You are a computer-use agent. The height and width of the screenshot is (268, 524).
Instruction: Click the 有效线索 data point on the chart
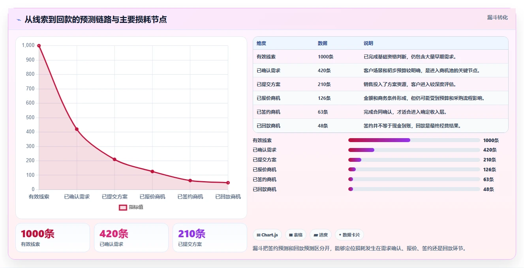click(39, 46)
